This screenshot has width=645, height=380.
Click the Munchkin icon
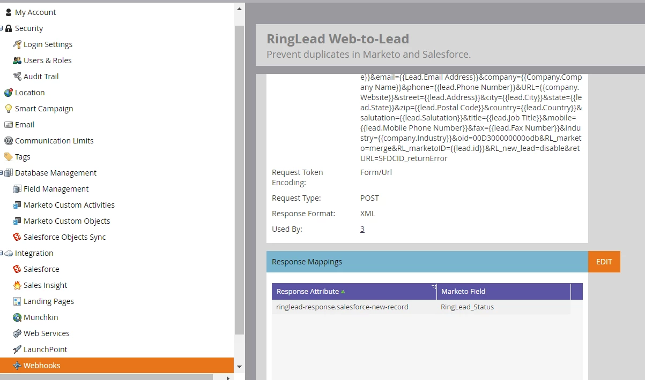point(17,317)
